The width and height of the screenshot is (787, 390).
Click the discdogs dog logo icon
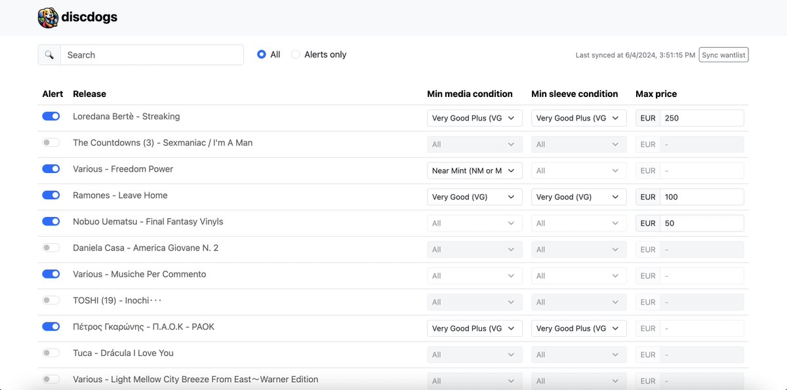[49, 18]
